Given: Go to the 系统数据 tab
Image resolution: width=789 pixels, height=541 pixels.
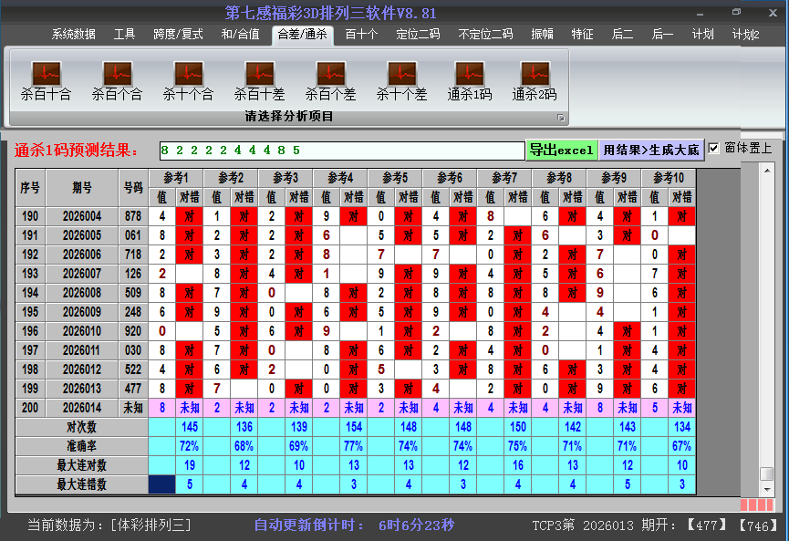Looking at the screenshot, I should point(73,35).
